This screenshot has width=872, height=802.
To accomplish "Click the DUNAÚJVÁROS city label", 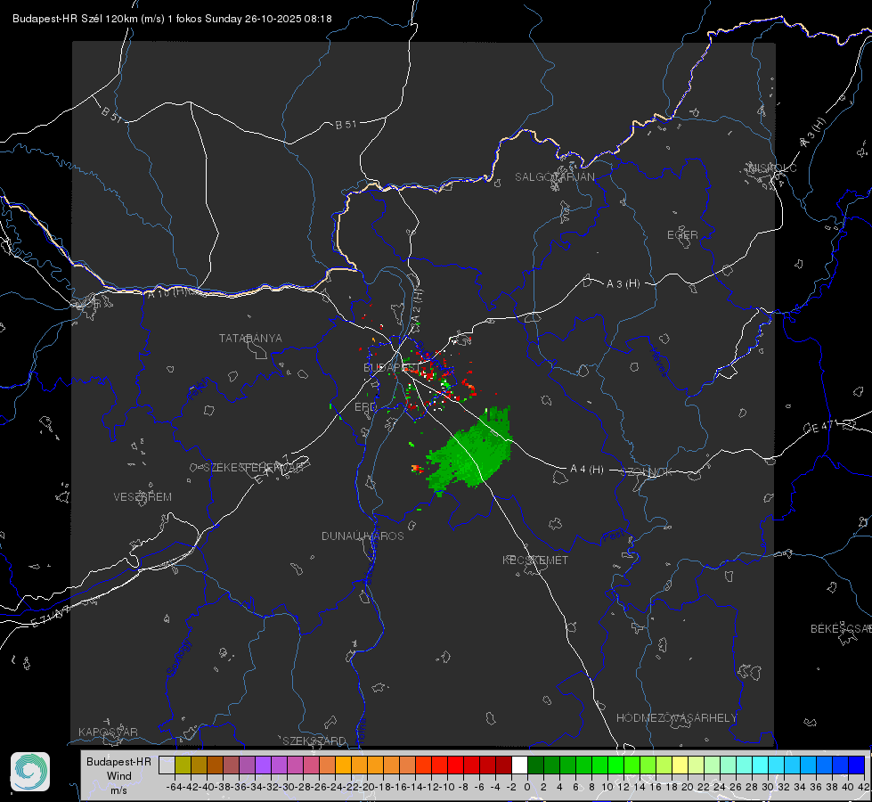I will click(x=363, y=536).
